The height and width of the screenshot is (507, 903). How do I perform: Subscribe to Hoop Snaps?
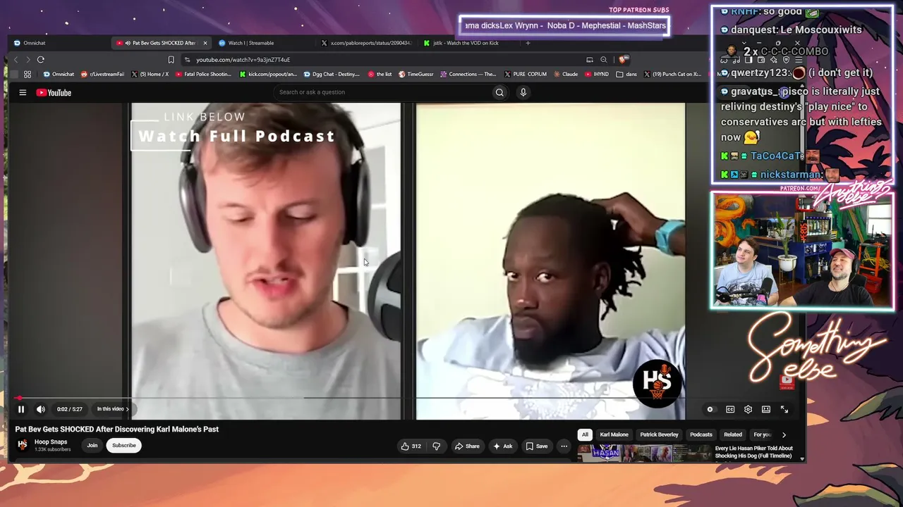(124, 445)
